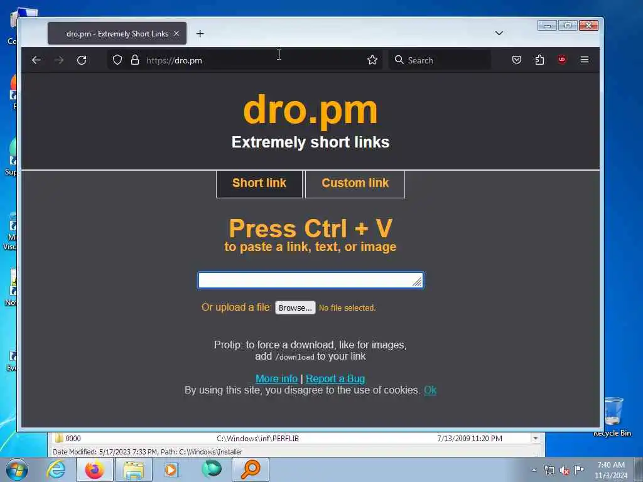Open the Action Center flag icon
Image resolution: width=643 pixels, height=482 pixels.
tap(579, 469)
